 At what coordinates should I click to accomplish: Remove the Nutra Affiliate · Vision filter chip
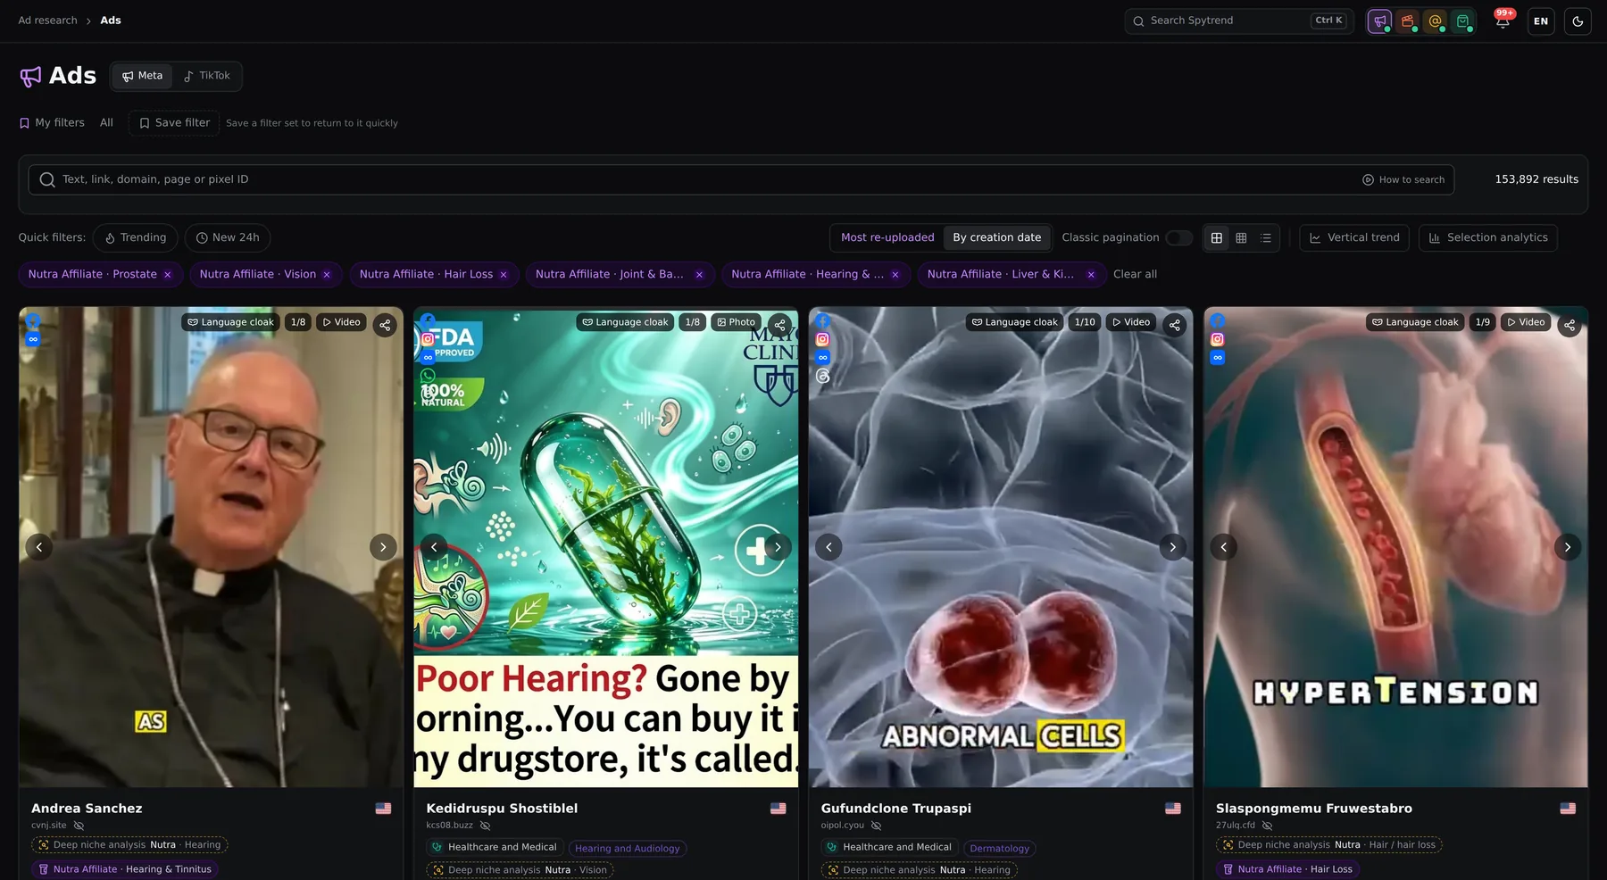327,275
